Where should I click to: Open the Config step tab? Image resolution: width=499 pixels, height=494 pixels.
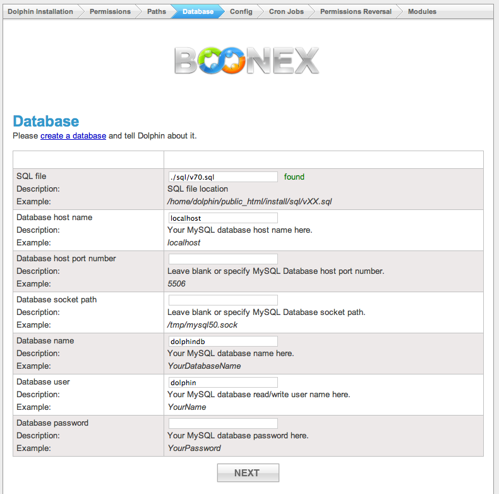[x=241, y=11]
